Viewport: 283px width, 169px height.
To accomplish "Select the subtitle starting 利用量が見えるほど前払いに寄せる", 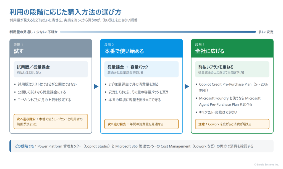I will click(x=74, y=20).
